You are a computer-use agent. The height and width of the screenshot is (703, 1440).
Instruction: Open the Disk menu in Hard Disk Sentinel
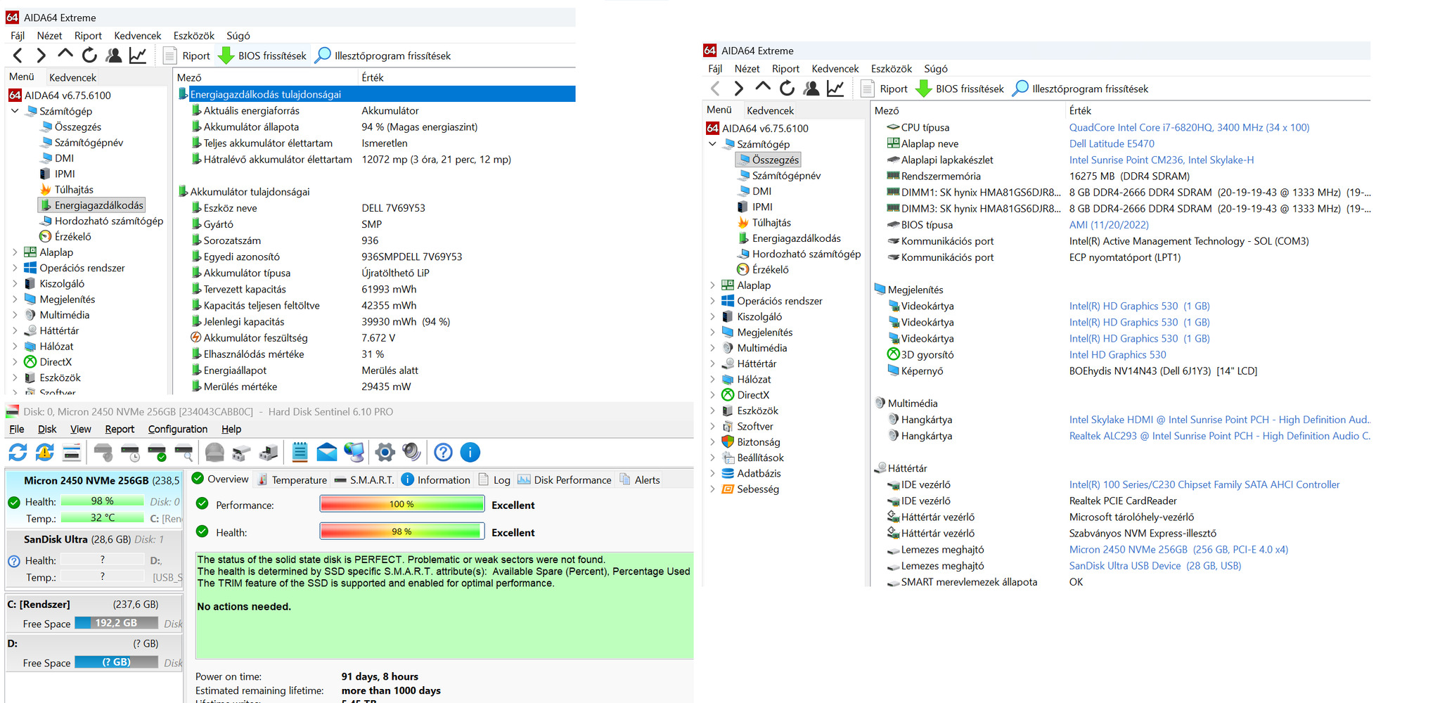[x=47, y=429]
